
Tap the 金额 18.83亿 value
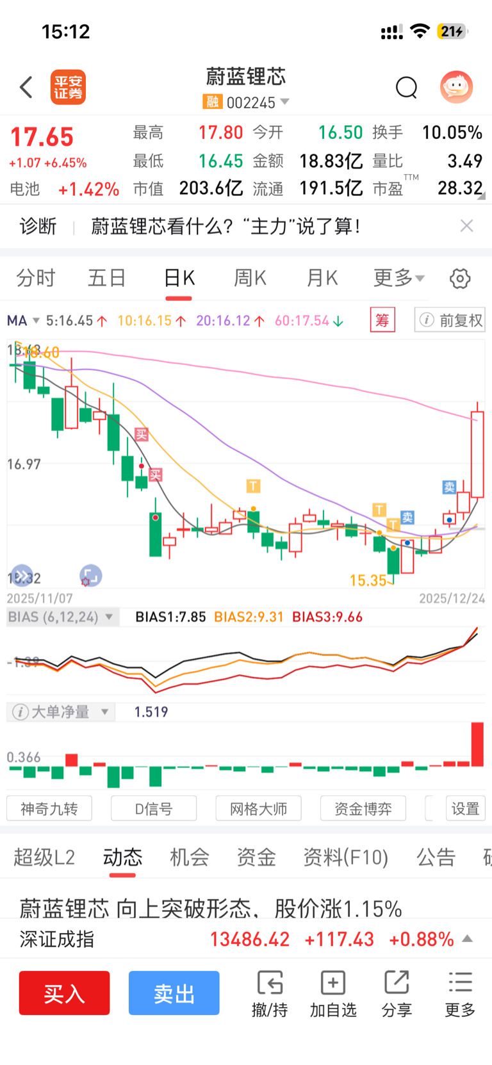tap(331, 160)
